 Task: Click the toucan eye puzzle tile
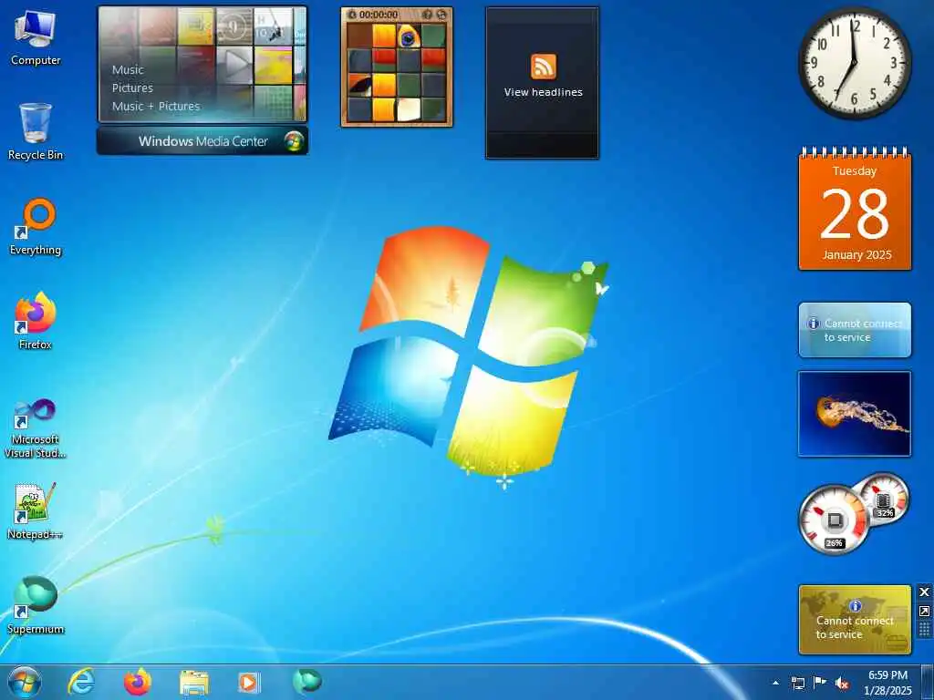408,36
